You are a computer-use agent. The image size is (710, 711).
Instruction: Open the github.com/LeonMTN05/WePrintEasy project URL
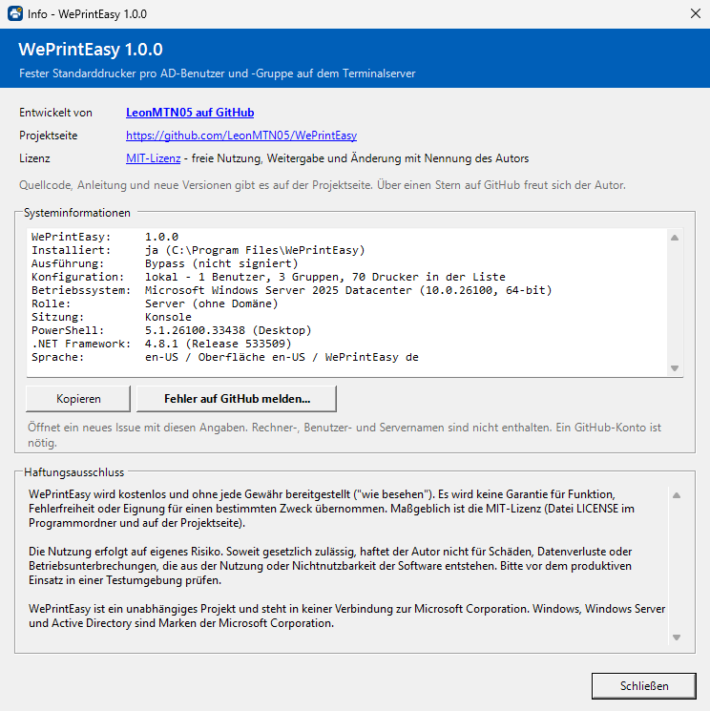[x=241, y=136]
